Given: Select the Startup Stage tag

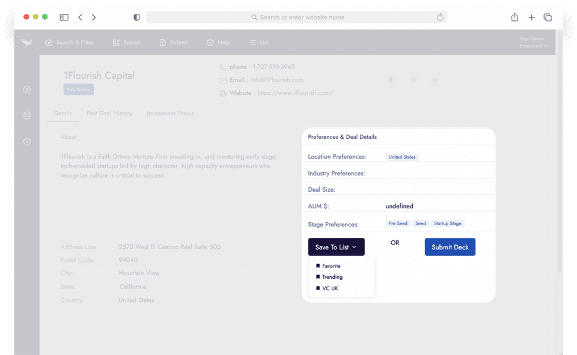Looking at the screenshot, I should pos(447,223).
